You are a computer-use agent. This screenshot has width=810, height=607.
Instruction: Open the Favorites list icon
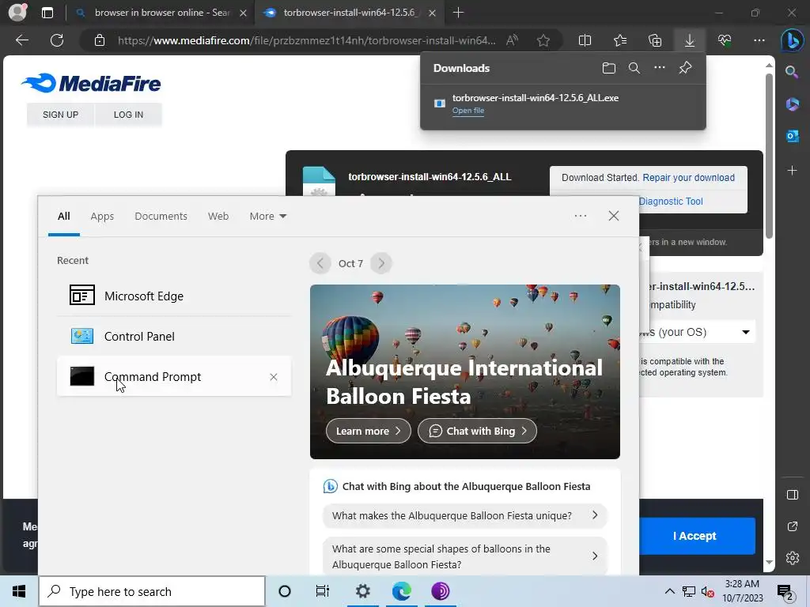(620, 40)
